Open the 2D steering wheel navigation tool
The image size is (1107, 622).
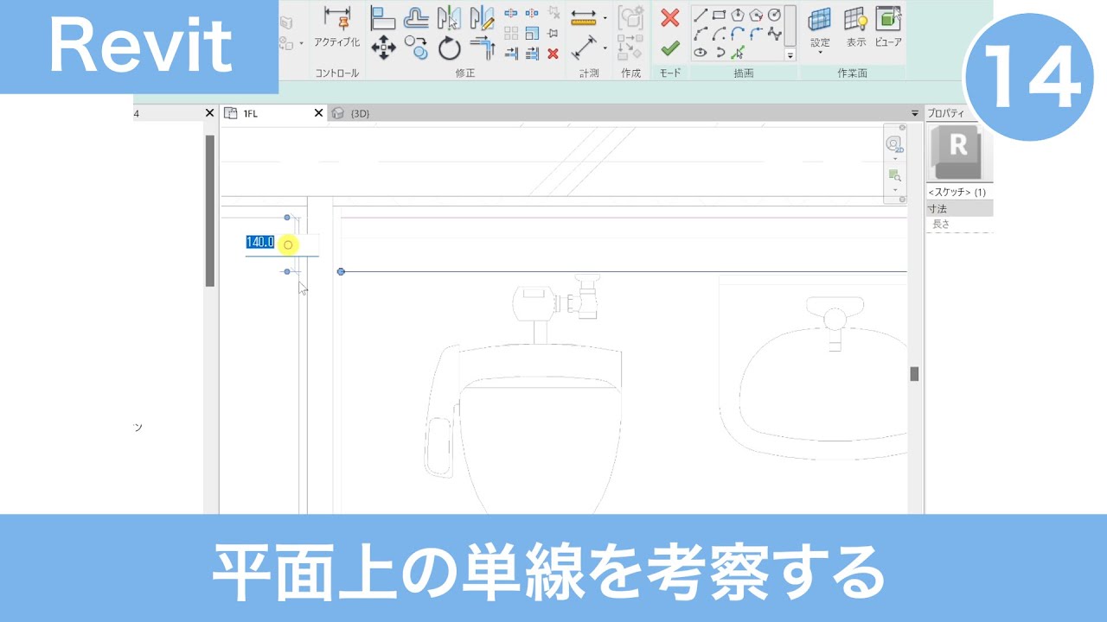pos(895,144)
